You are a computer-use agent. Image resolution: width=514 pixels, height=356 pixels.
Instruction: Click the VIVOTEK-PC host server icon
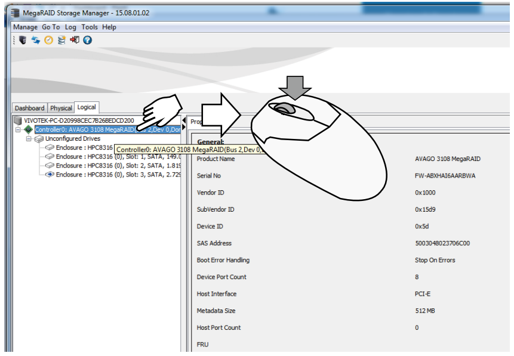coord(18,120)
